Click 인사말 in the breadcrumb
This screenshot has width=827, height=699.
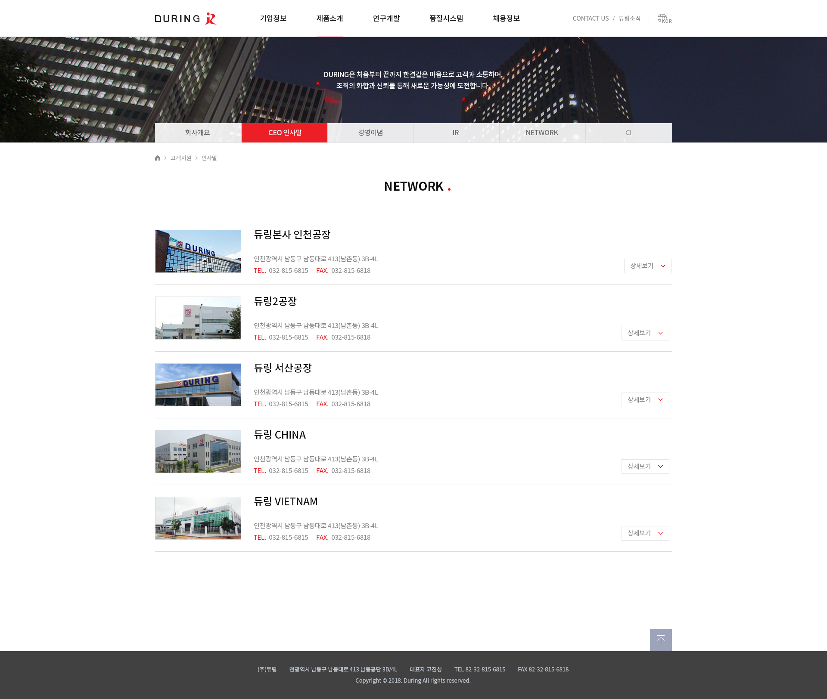click(209, 158)
